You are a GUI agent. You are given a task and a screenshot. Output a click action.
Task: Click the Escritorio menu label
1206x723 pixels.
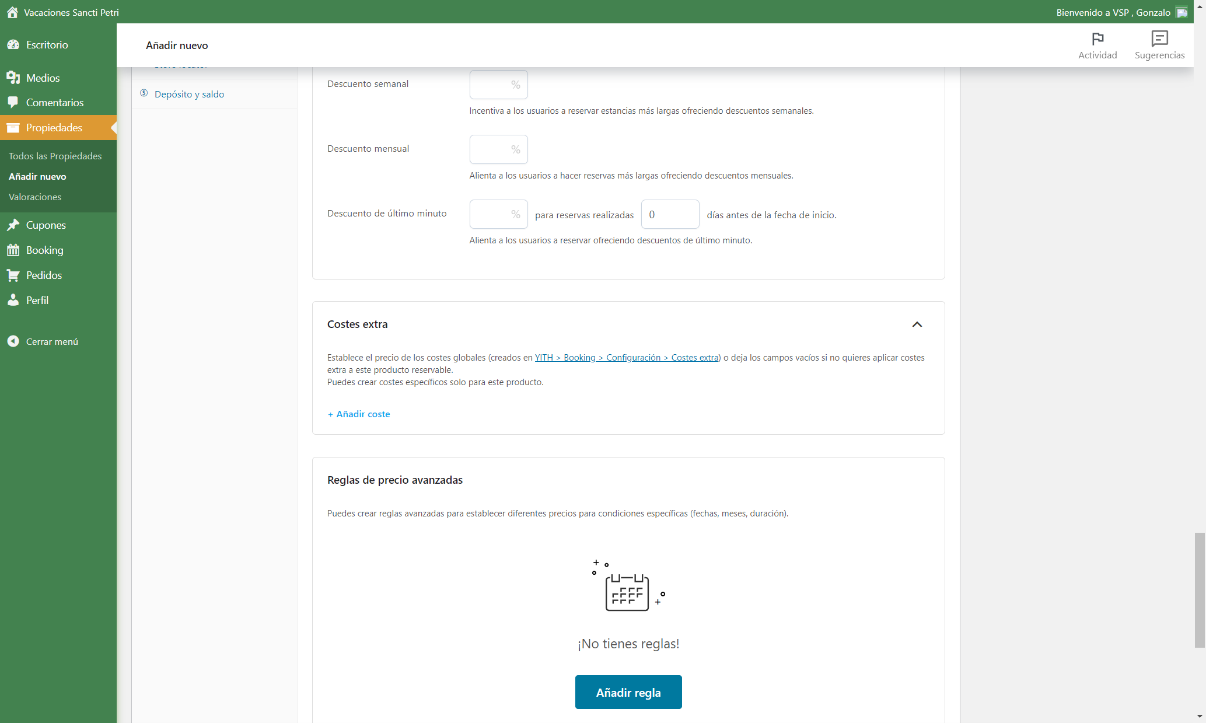pos(47,45)
